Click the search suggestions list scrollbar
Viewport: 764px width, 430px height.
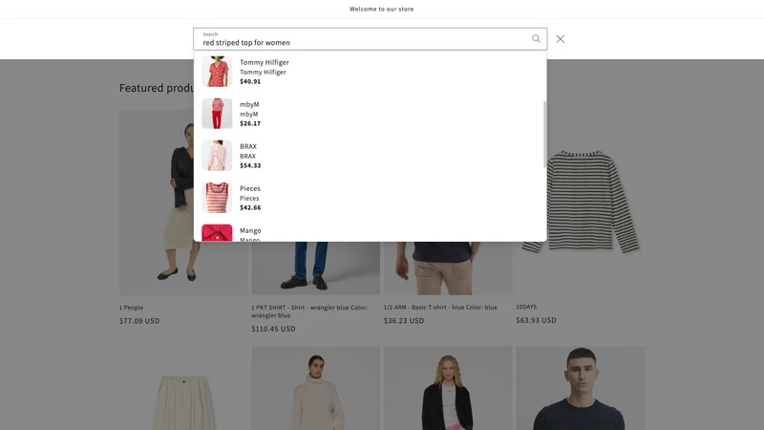point(544,135)
